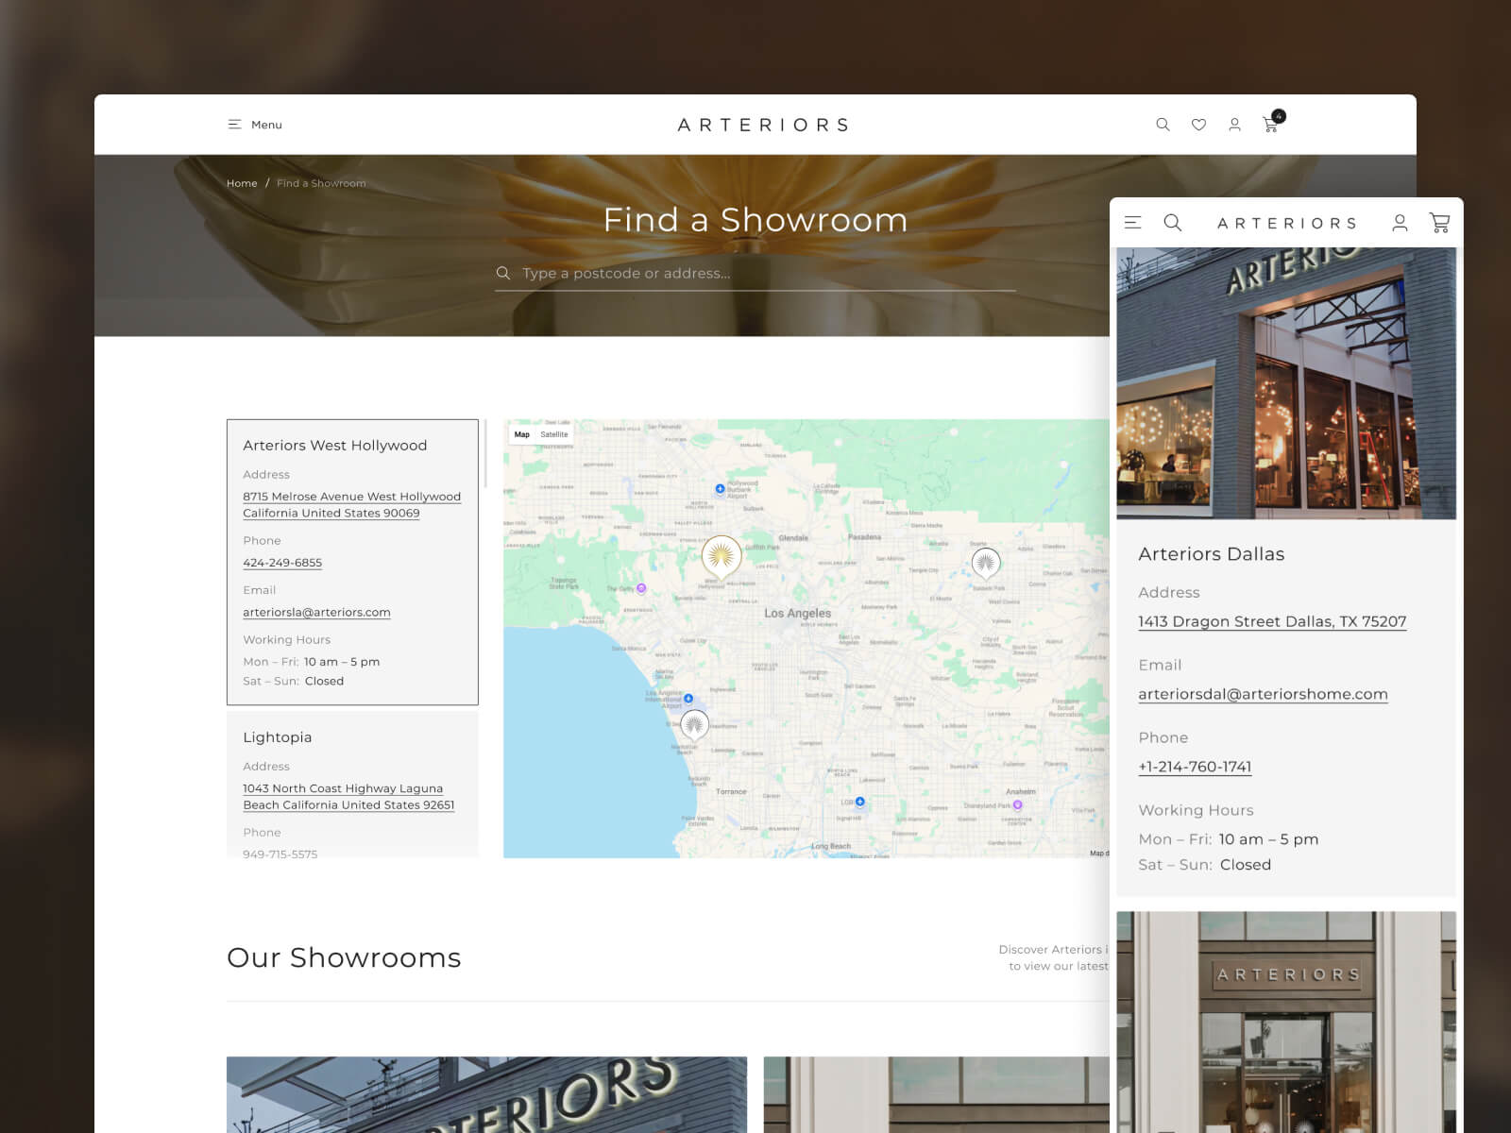Viewport: 1511px width, 1133px height.
Task: Click West Hollywood 'Mon – Fri: 10 am – 5 pm'
Action: pos(311,662)
